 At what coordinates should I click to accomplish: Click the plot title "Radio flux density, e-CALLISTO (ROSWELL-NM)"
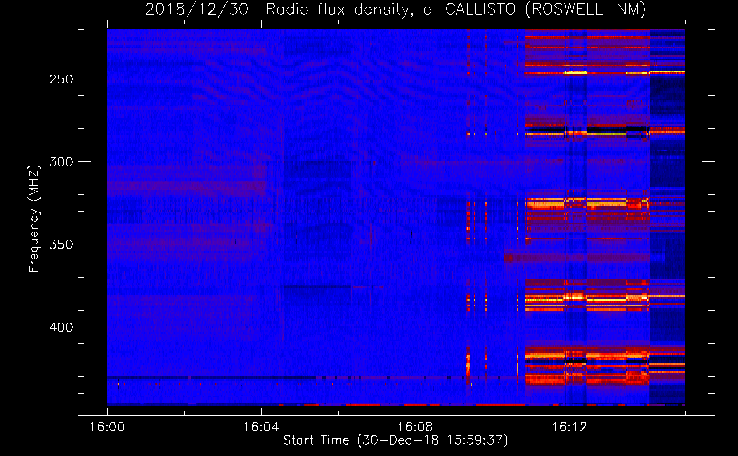point(456,9)
